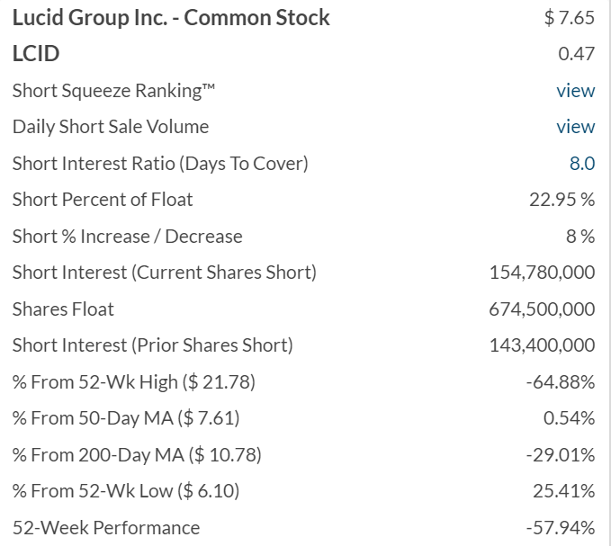This screenshot has height=546, width=611.
Task: Click the LCID ticker symbol
Action: (36, 53)
